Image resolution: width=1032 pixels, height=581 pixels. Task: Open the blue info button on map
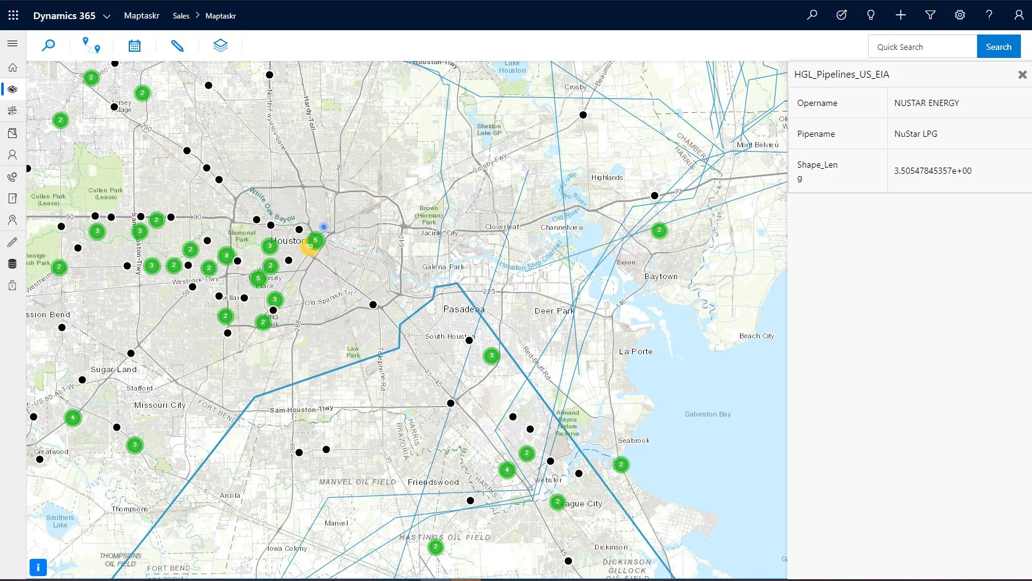(38, 567)
